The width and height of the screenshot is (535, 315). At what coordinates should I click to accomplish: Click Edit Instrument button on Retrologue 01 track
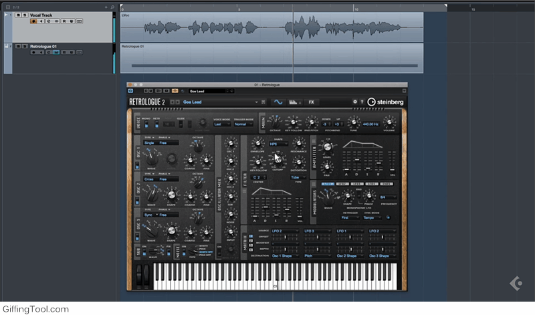(56, 52)
